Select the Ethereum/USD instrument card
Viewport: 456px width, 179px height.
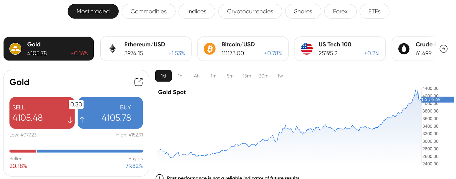(146, 49)
